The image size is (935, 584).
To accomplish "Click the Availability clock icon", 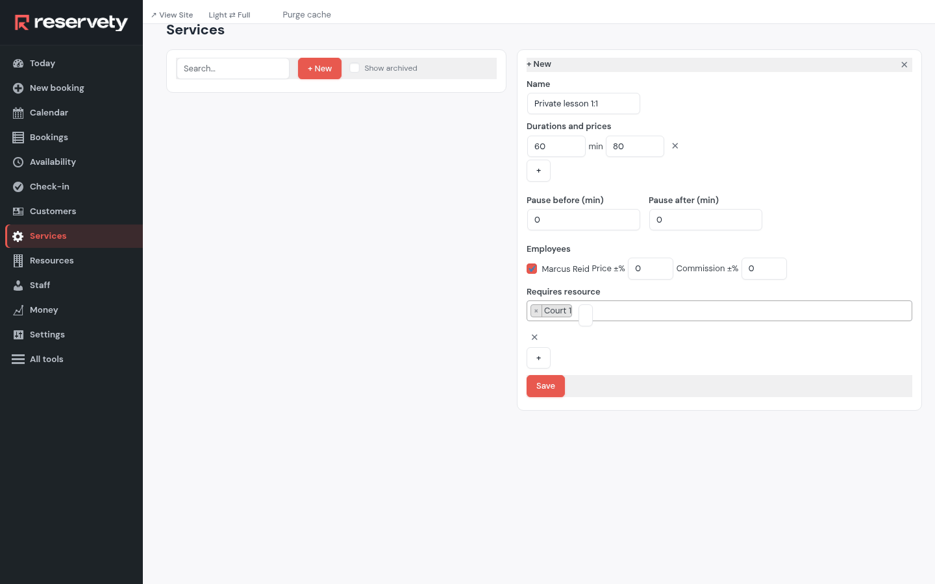I will tap(18, 162).
